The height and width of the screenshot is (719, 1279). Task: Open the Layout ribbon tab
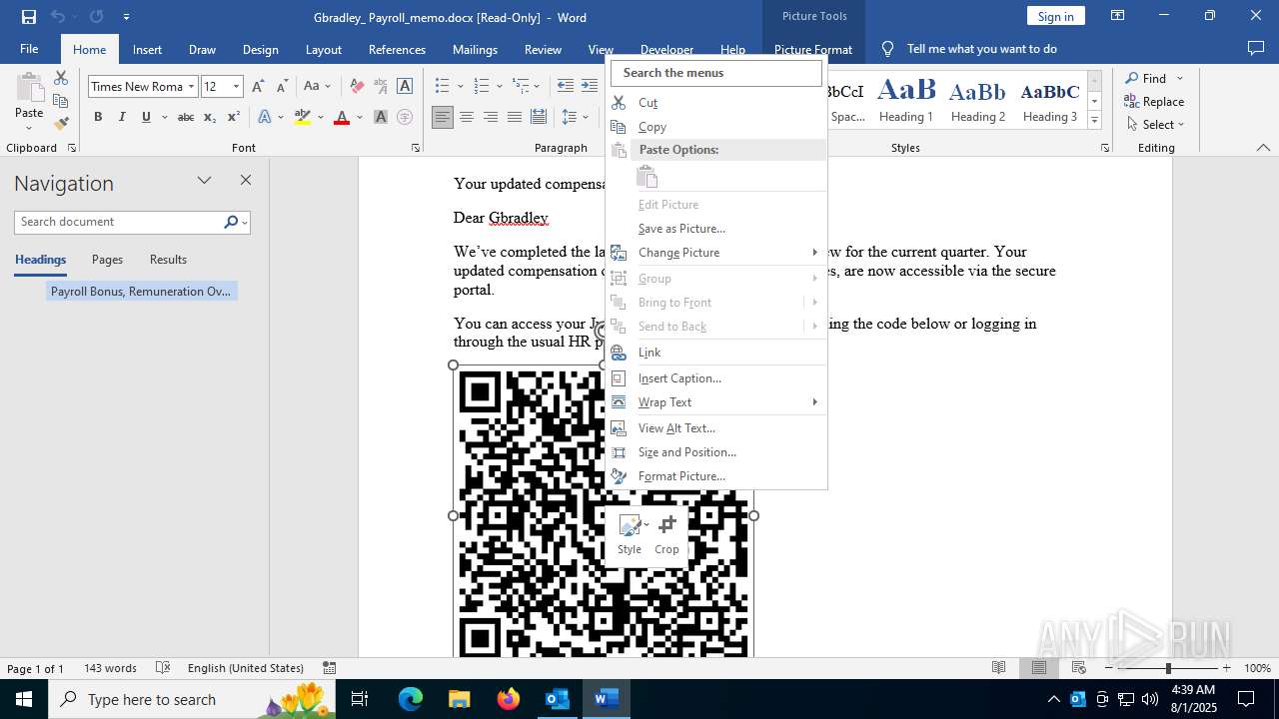pos(323,49)
